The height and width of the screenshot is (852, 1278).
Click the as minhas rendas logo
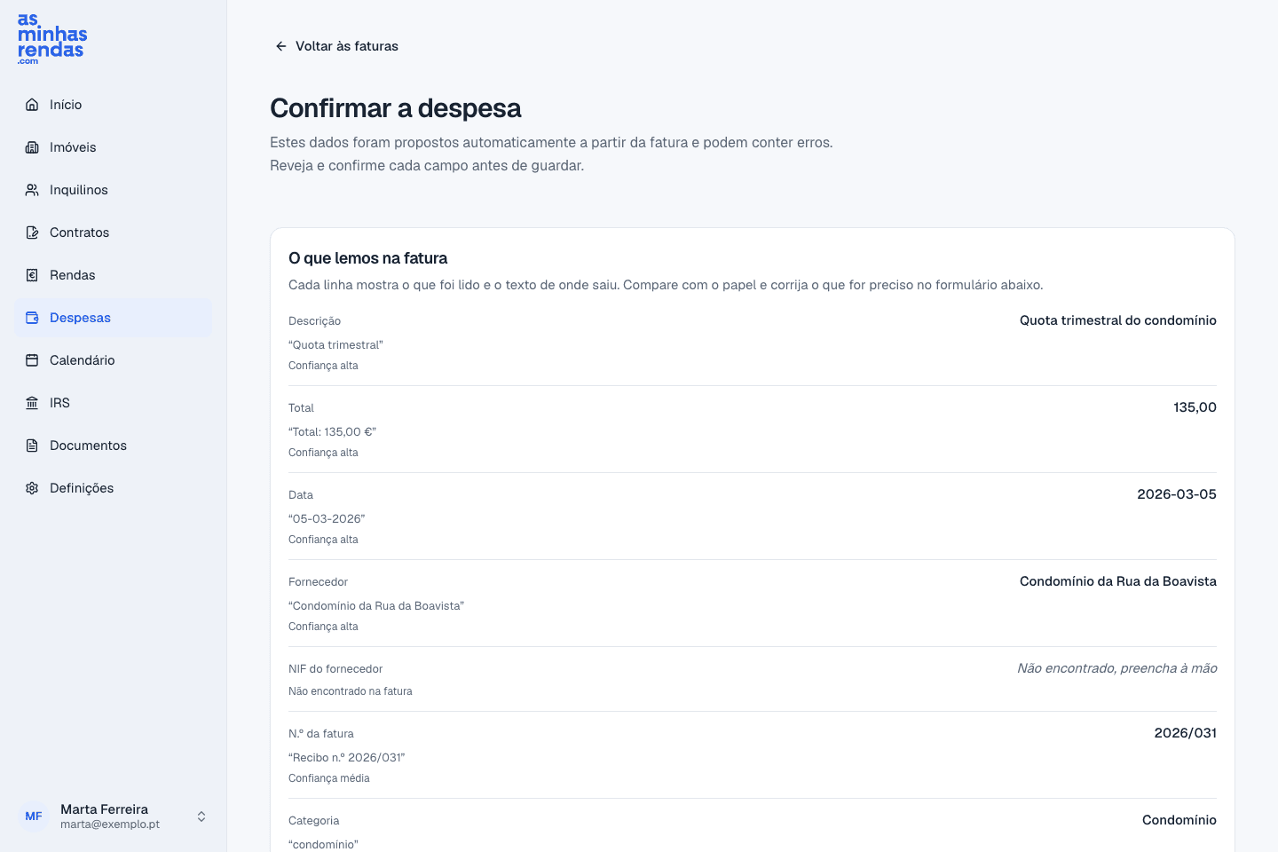[52, 38]
